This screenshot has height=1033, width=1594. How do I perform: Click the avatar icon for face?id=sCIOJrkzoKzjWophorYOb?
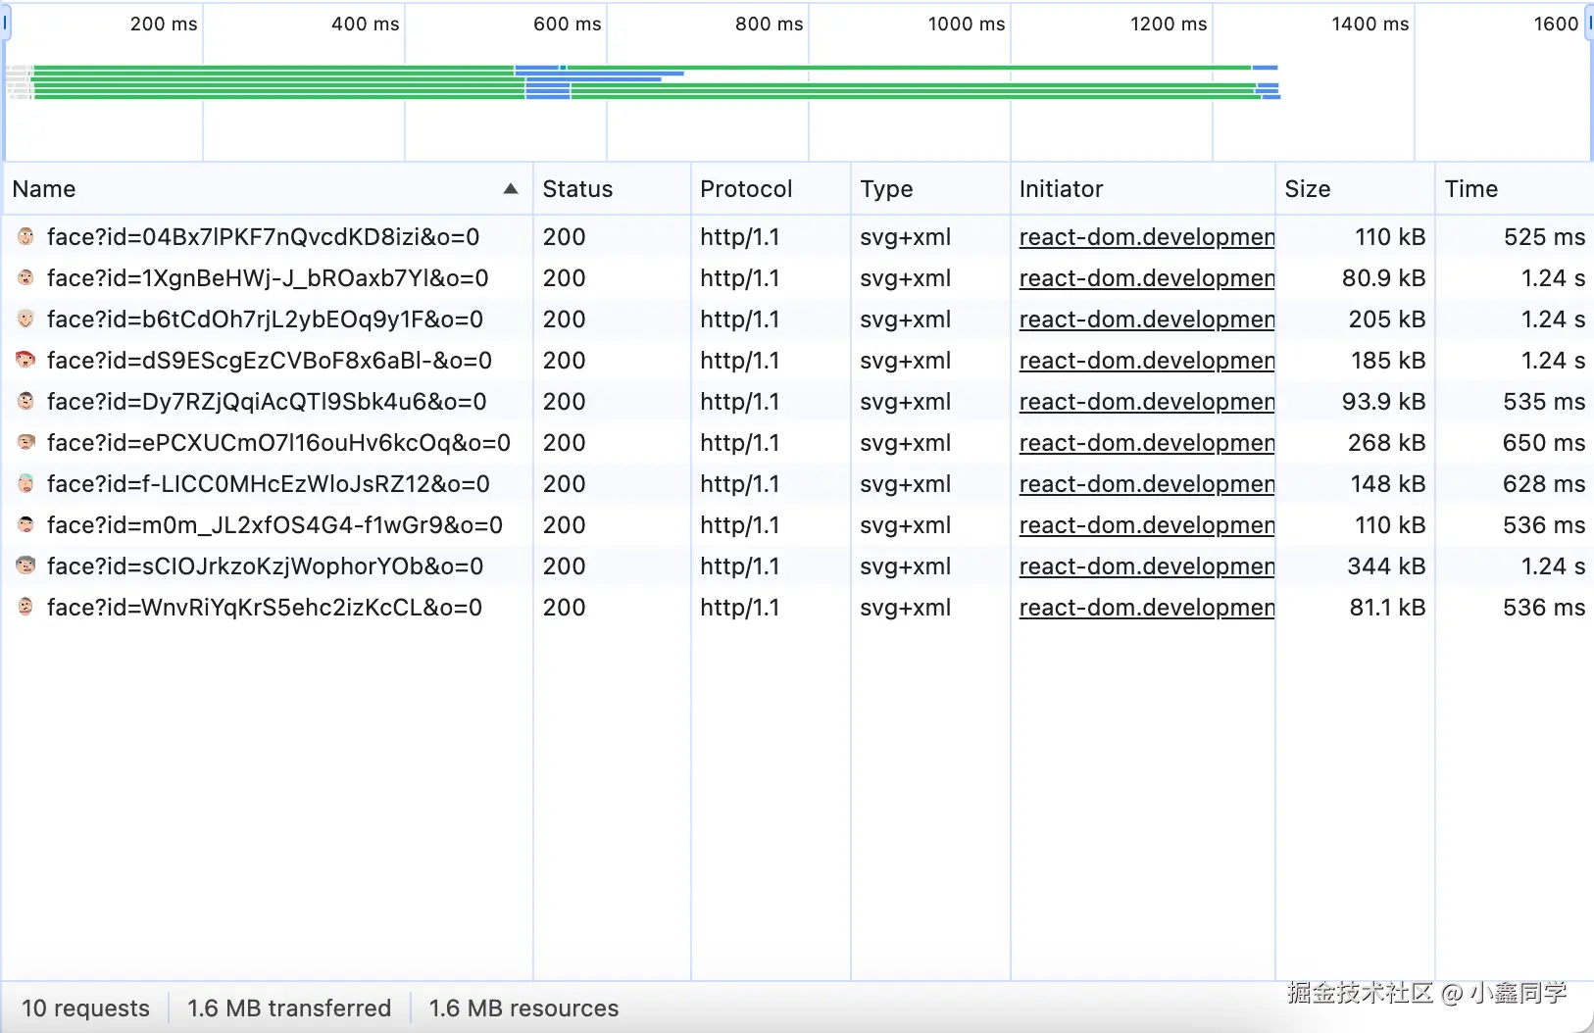pos(26,566)
